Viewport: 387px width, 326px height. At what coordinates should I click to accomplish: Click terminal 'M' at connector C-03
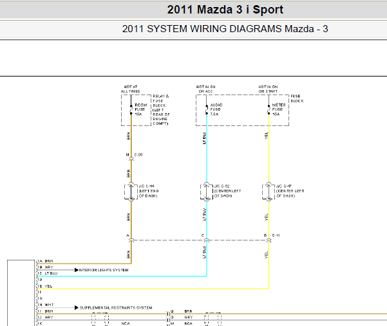click(127, 155)
